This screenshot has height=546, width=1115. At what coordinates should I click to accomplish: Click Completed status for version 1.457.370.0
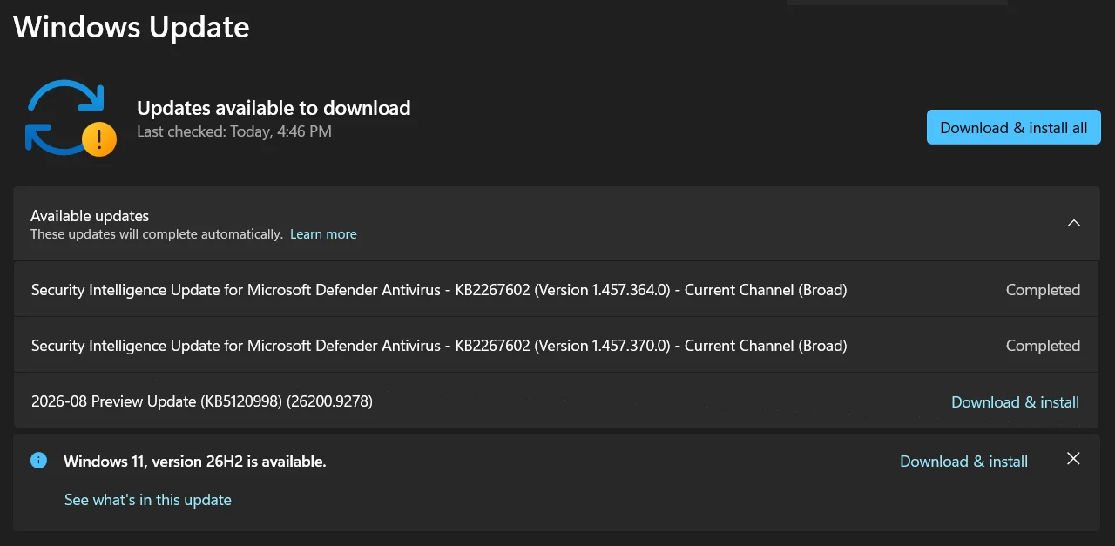click(x=1043, y=346)
